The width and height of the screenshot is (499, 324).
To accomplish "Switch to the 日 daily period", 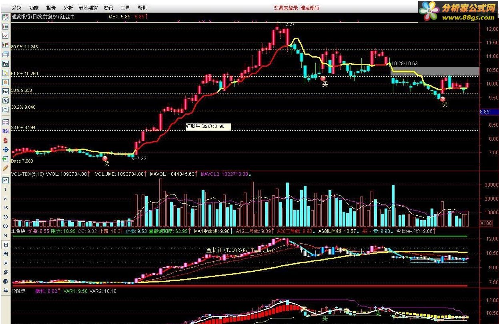I will [x=6, y=244].
